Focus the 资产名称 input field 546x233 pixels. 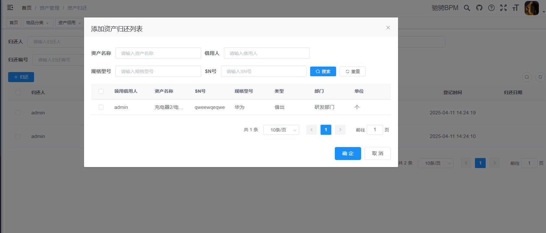click(158, 53)
